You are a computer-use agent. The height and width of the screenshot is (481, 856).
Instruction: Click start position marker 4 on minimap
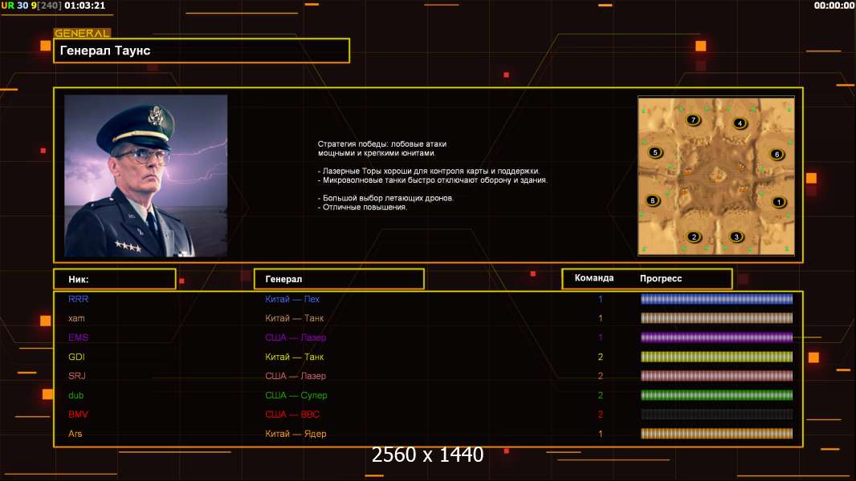click(x=740, y=123)
